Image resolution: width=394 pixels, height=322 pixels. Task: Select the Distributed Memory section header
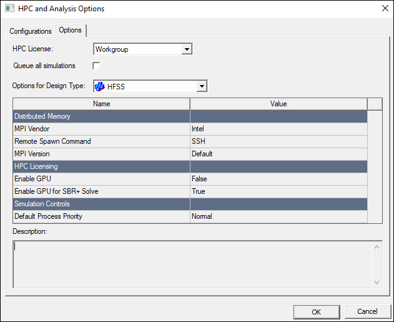[102, 116]
